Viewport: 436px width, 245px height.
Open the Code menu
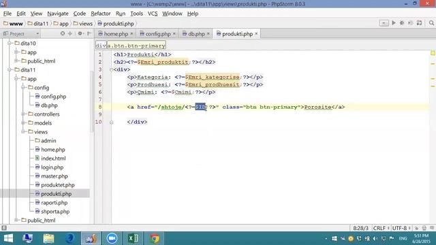80,14
